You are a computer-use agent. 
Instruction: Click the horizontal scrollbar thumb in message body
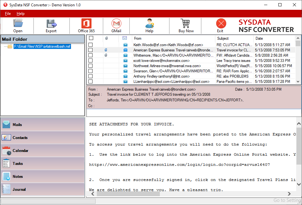point(128,194)
